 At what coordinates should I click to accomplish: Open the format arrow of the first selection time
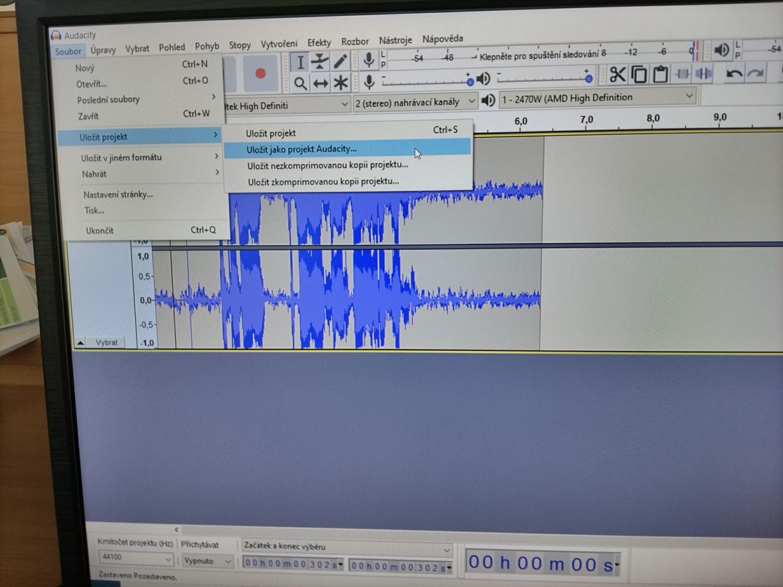pos(341,564)
